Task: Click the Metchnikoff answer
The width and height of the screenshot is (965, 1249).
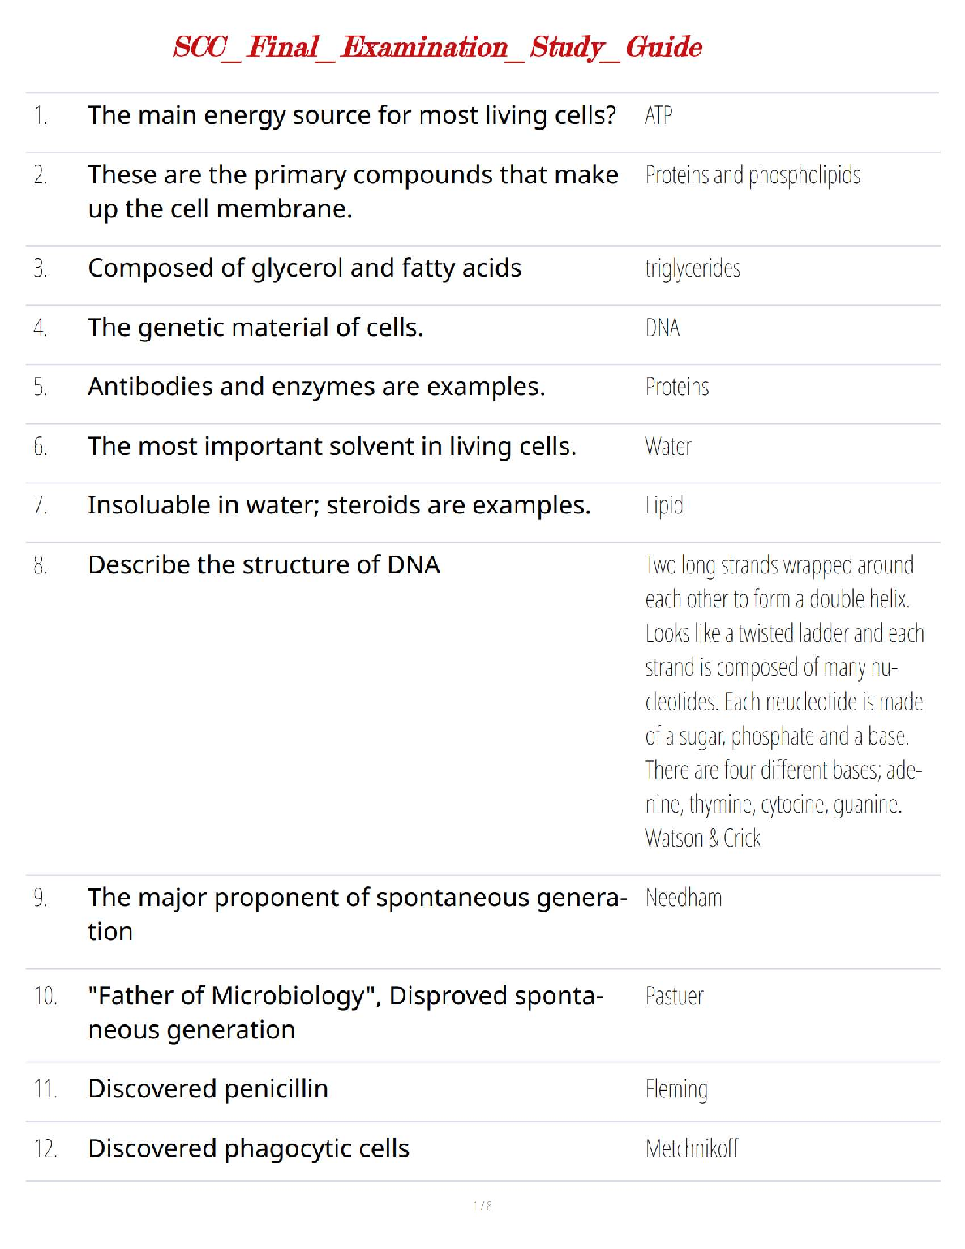Action: pos(691,1148)
